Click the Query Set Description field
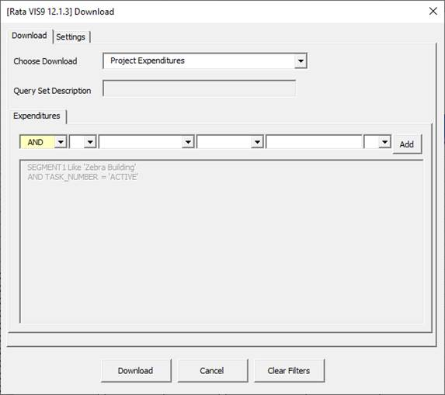The height and width of the screenshot is (395, 445). coord(200,88)
